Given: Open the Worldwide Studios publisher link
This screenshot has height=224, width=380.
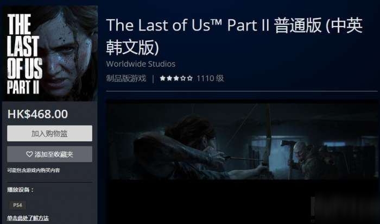Looking at the screenshot, I should [141, 64].
